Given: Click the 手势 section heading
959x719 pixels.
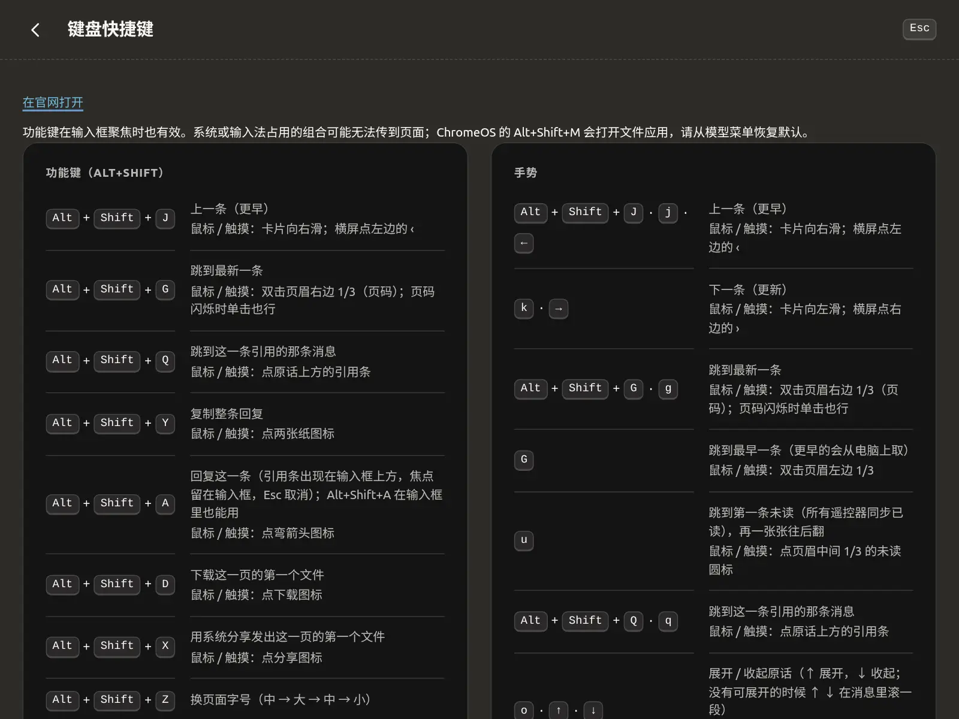Looking at the screenshot, I should point(526,173).
